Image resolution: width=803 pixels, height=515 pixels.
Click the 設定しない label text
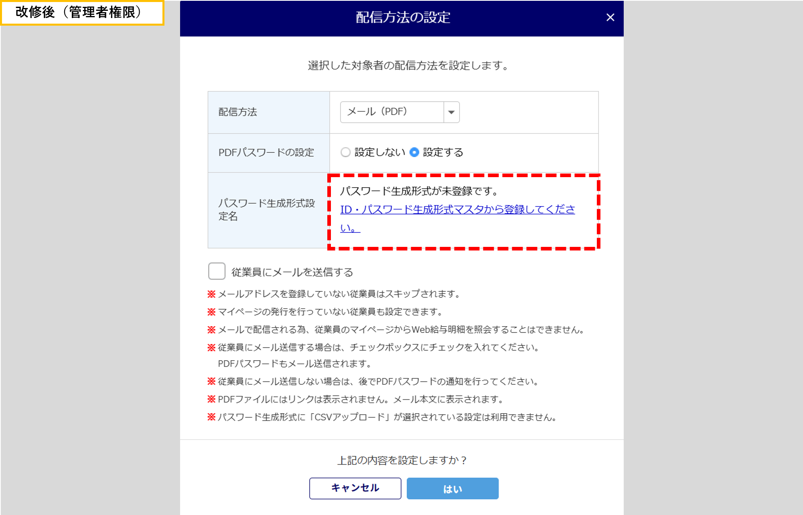pos(379,152)
